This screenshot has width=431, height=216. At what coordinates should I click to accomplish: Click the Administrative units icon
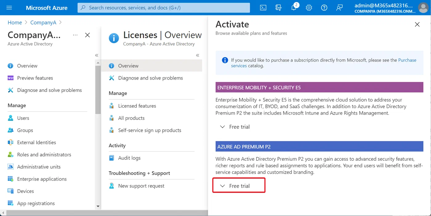coord(10,167)
